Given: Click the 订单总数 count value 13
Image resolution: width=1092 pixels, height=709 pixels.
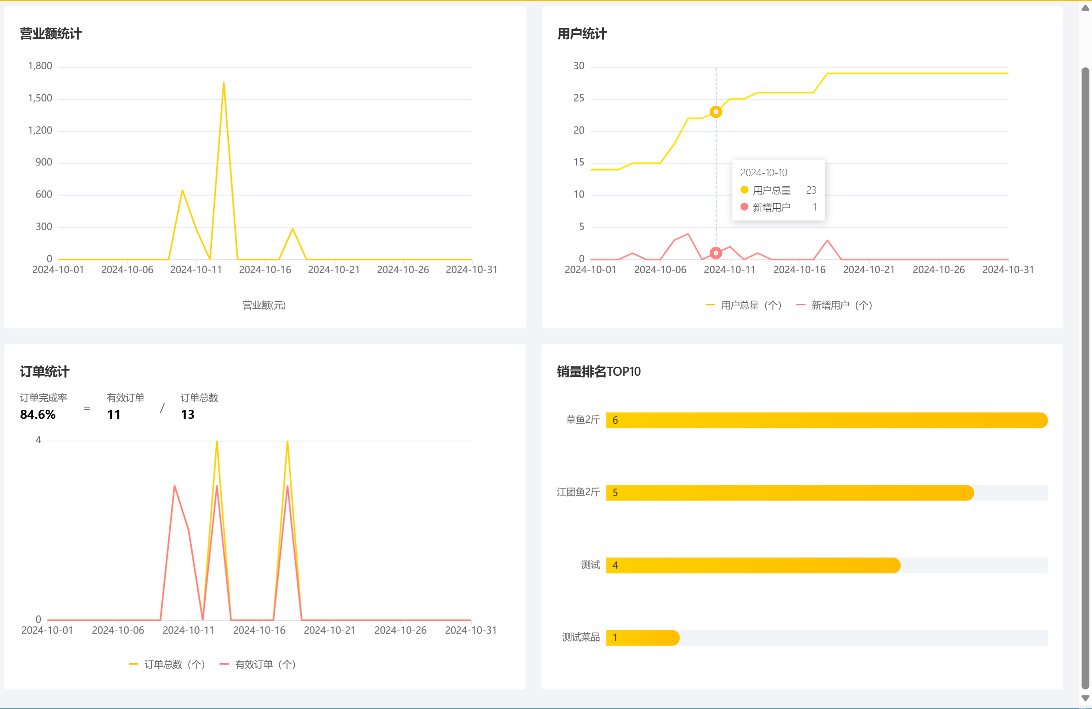Looking at the screenshot, I should 187,414.
